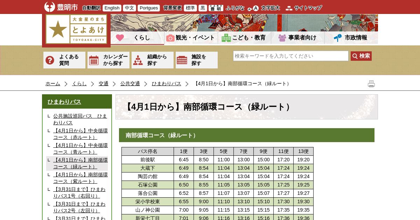The image size is (420, 220).
Task: Open ひまわりバス2号（左回り）sidebar link
Action: pyautogui.click(x=79, y=207)
